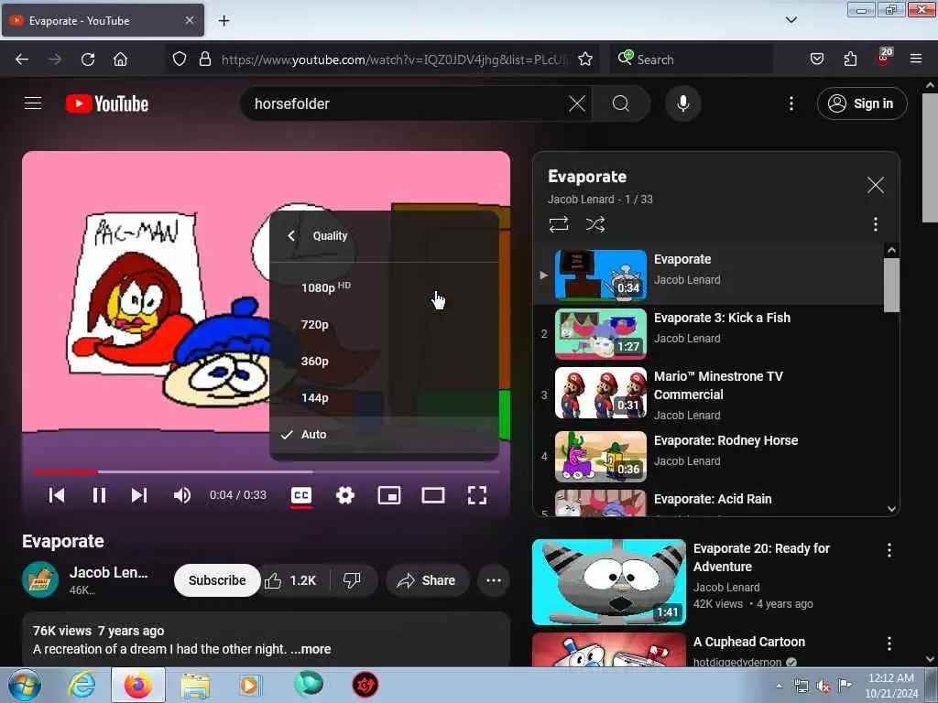Skip to next video
Image resolution: width=938 pixels, height=703 pixels.
click(139, 495)
